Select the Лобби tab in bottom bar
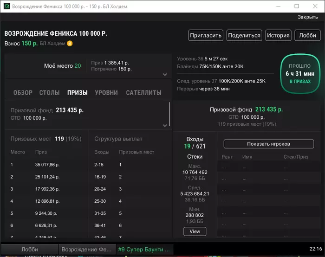The width and height of the screenshot is (325, 257). pos(30,249)
